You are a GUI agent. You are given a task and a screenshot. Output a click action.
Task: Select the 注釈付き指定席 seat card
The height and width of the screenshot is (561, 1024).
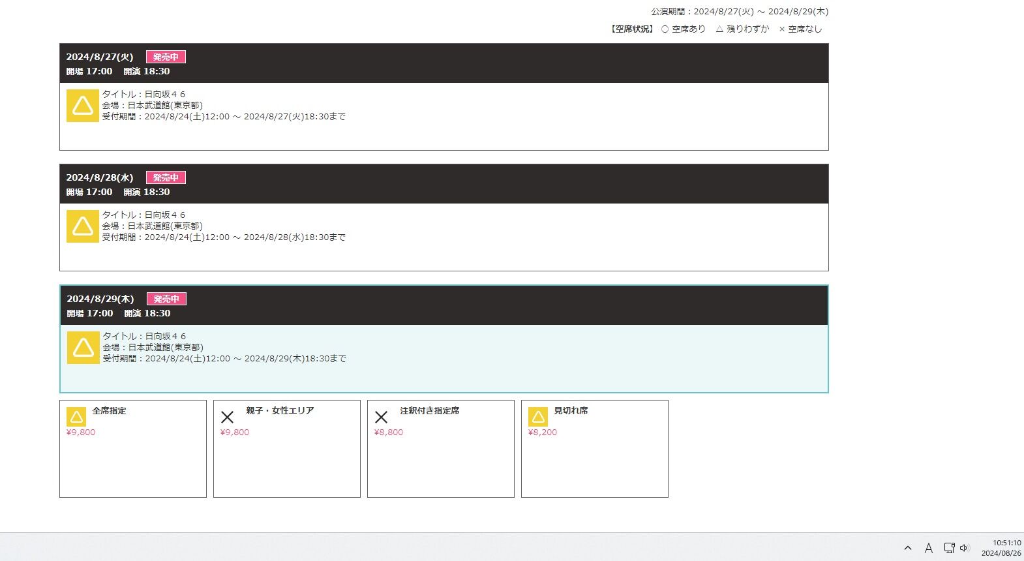coord(441,449)
